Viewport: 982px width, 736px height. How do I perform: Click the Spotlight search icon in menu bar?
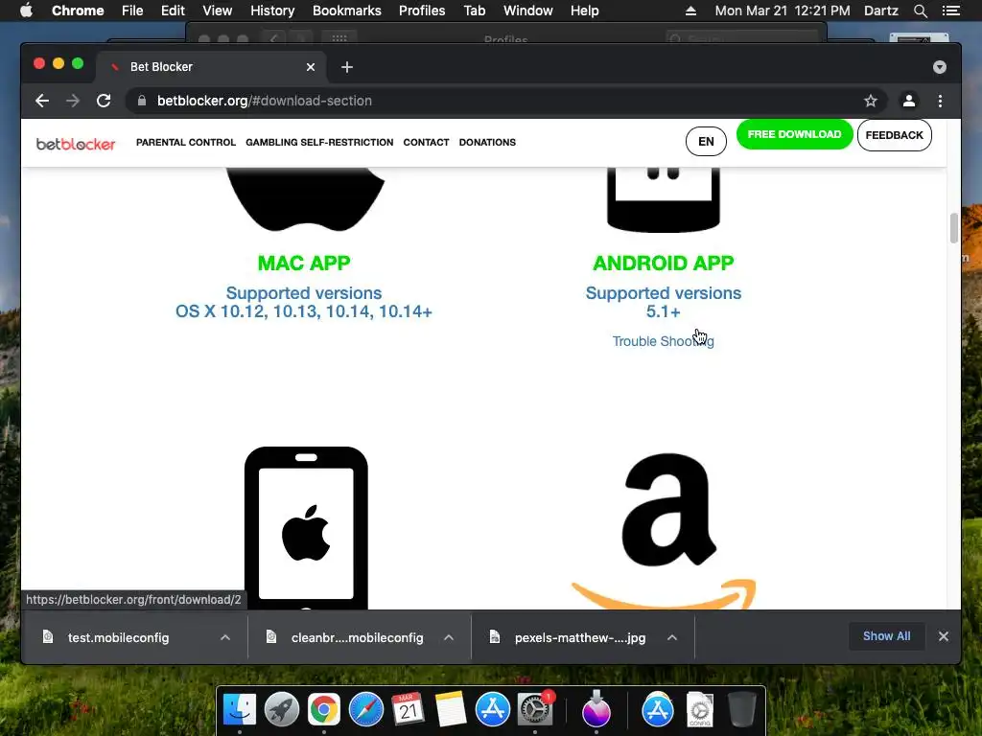click(x=920, y=11)
